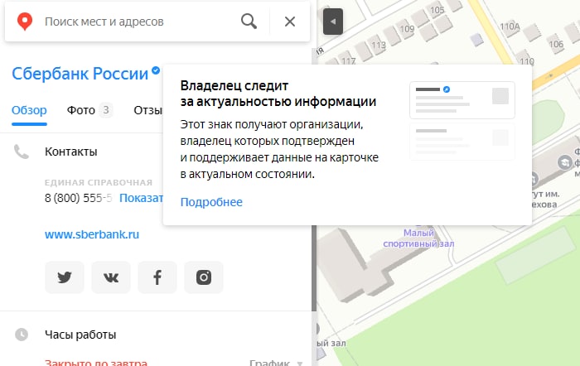Click the Закрыто до завтра status text
This screenshot has height=366, width=580.
(96, 362)
